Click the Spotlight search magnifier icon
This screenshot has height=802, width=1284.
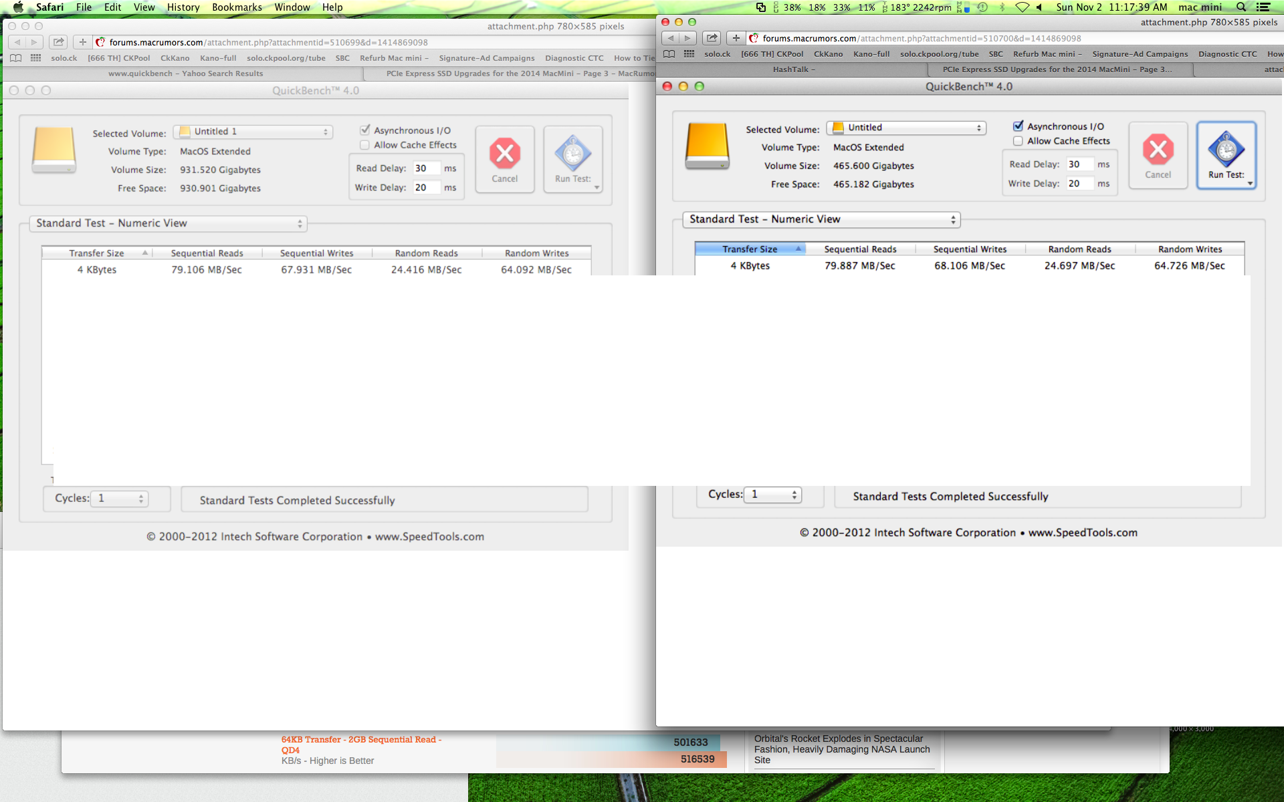[1241, 7]
